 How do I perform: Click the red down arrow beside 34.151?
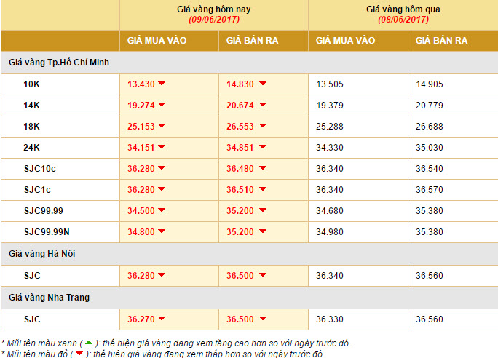point(162,147)
